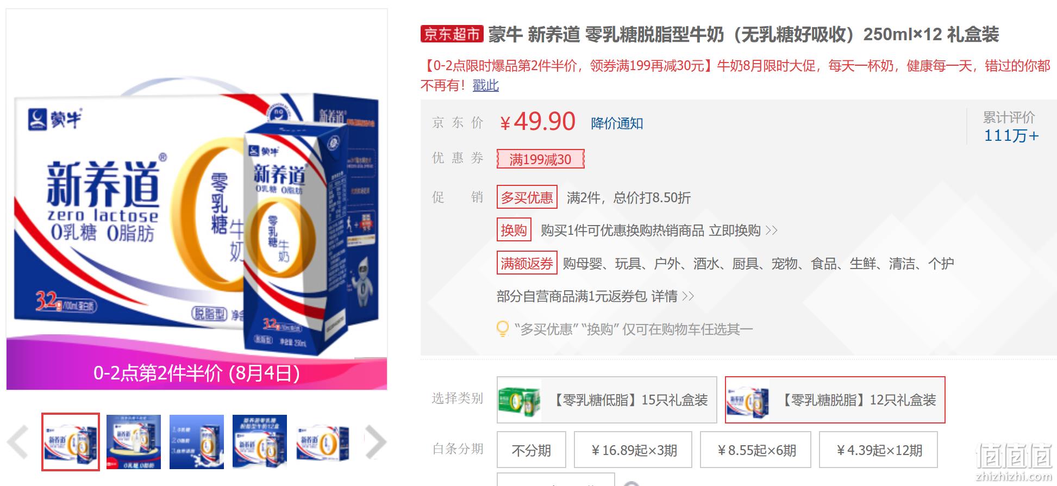Viewport: 1057px width, 486px height.
Task: Select the second product thumbnail
Action: pos(134,442)
